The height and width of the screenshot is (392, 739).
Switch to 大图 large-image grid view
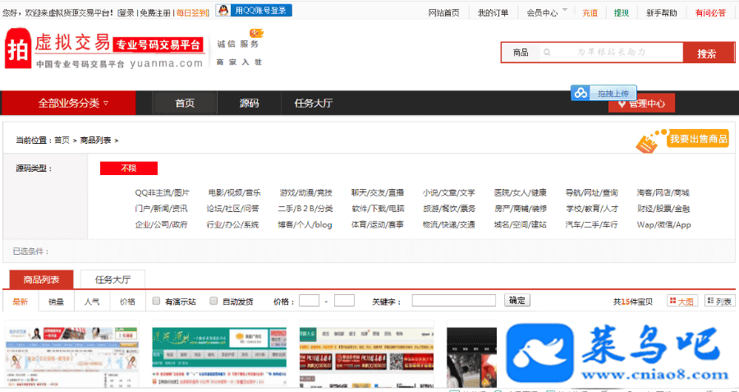pyautogui.click(x=681, y=302)
